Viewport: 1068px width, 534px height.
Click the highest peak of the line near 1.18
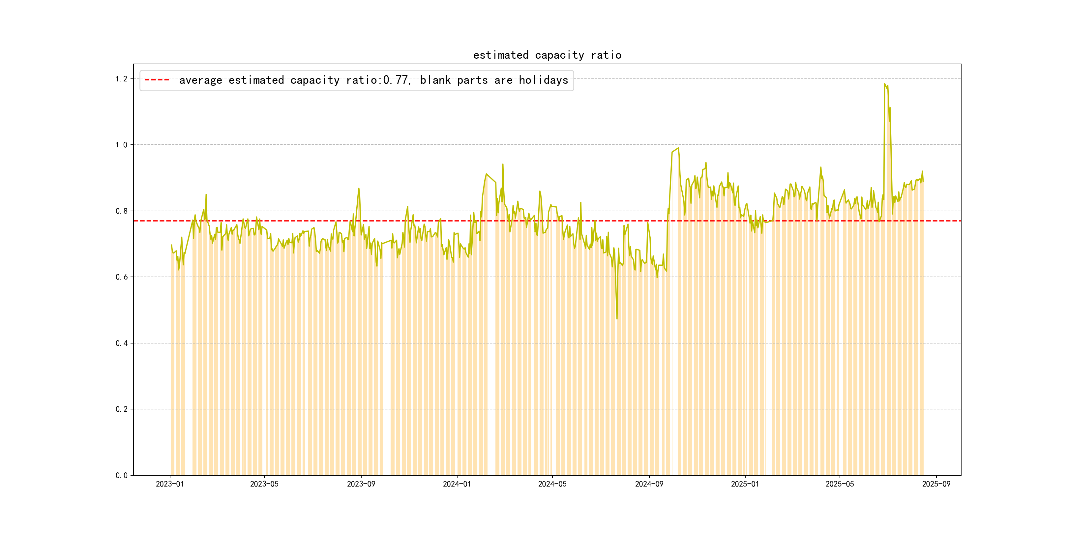point(884,84)
